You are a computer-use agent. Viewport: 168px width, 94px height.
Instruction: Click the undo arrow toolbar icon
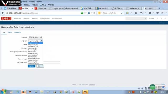click(x=141, y=13)
